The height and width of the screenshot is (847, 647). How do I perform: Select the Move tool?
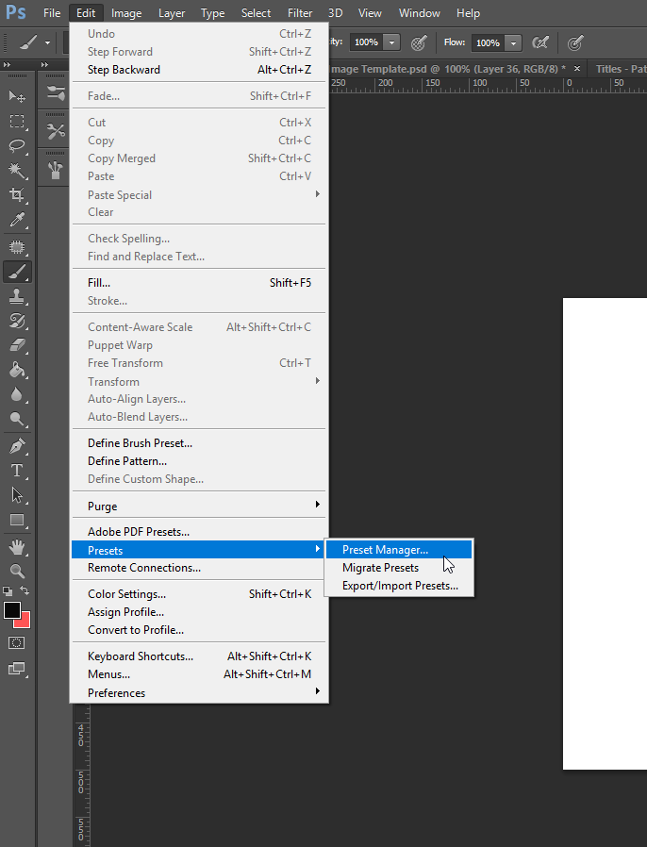(17, 96)
